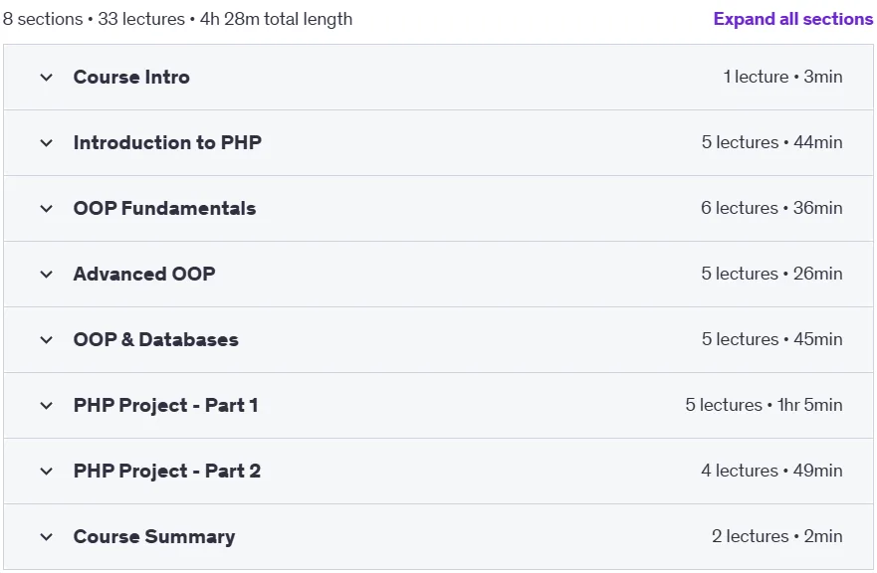Viewport: 877px width, 573px height.
Task: Open the Course Intro section title
Action: coord(131,78)
